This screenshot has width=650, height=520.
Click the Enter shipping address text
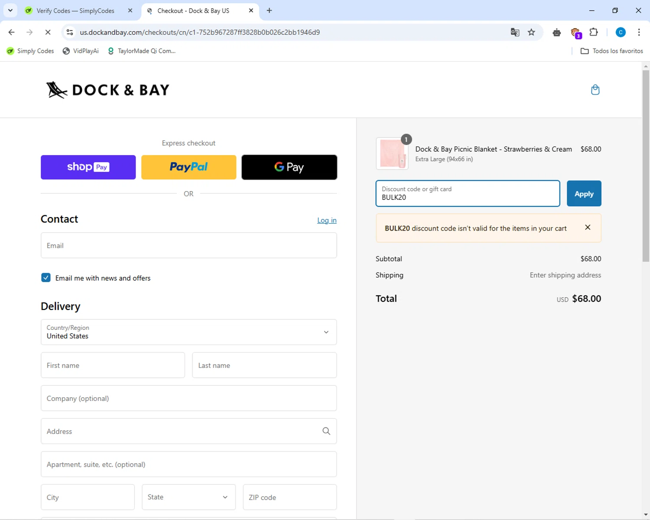coord(565,275)
